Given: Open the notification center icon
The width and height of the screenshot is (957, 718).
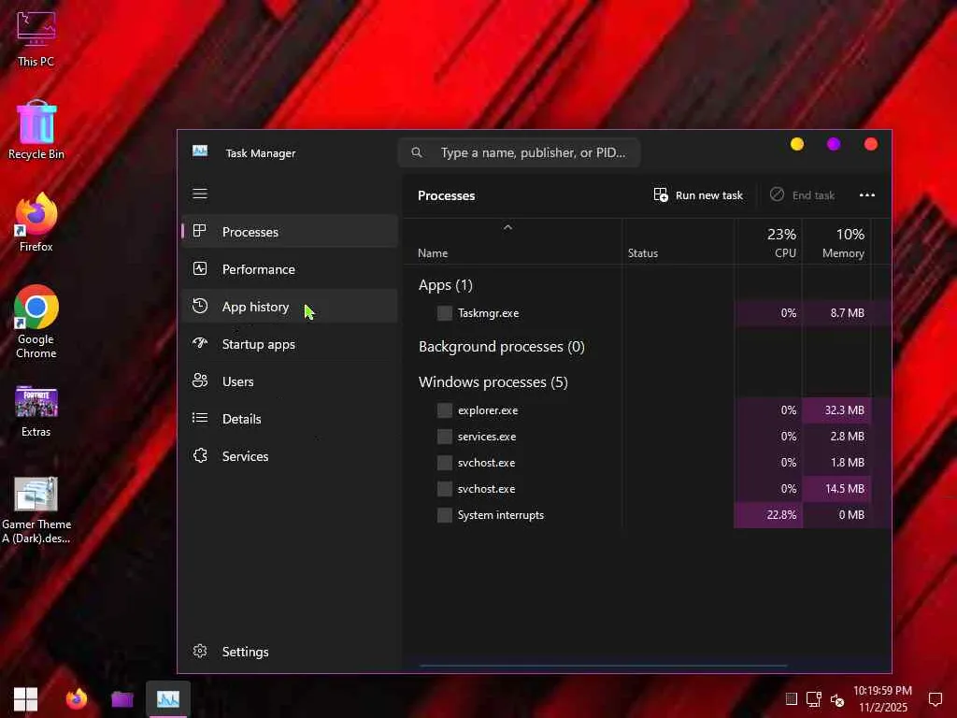Looking at the screenshot, I should tap(935, 699).
